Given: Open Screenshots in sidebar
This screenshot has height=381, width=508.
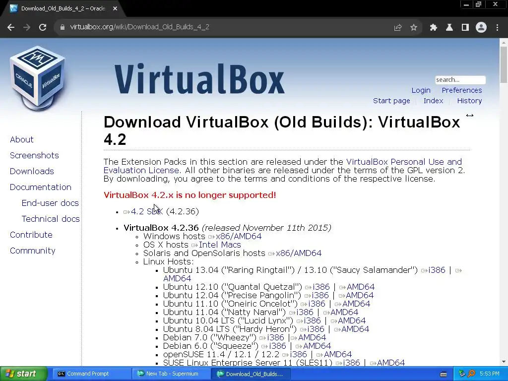Looking at the screenshot, I should [x=34, y=155].
